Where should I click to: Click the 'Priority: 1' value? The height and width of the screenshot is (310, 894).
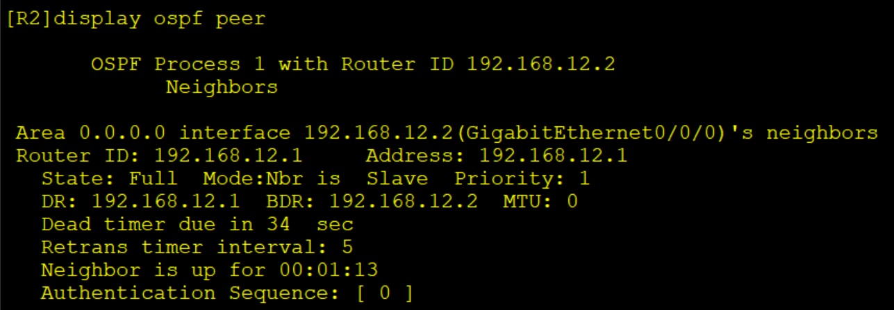(x=522, y=178)
